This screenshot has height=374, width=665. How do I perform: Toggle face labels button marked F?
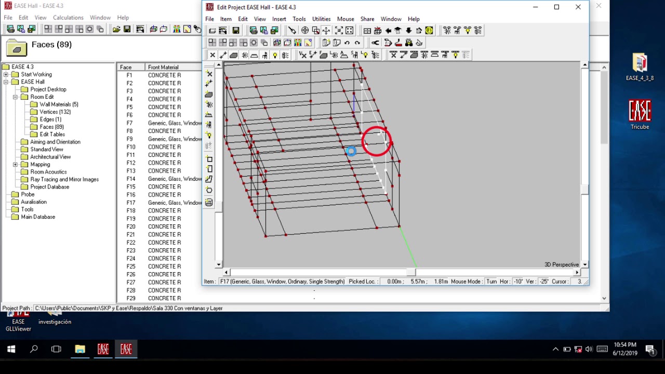[x=323, y=55]
